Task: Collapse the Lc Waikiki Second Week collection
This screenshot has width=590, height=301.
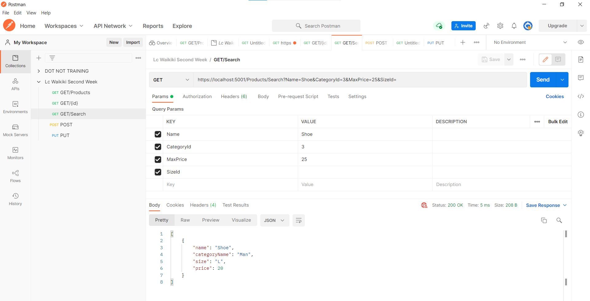Action: (x=39, y=82)
